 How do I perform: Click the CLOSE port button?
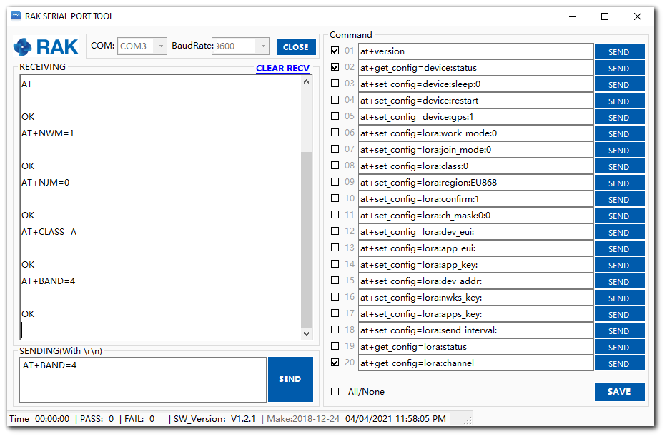[296, 46]
